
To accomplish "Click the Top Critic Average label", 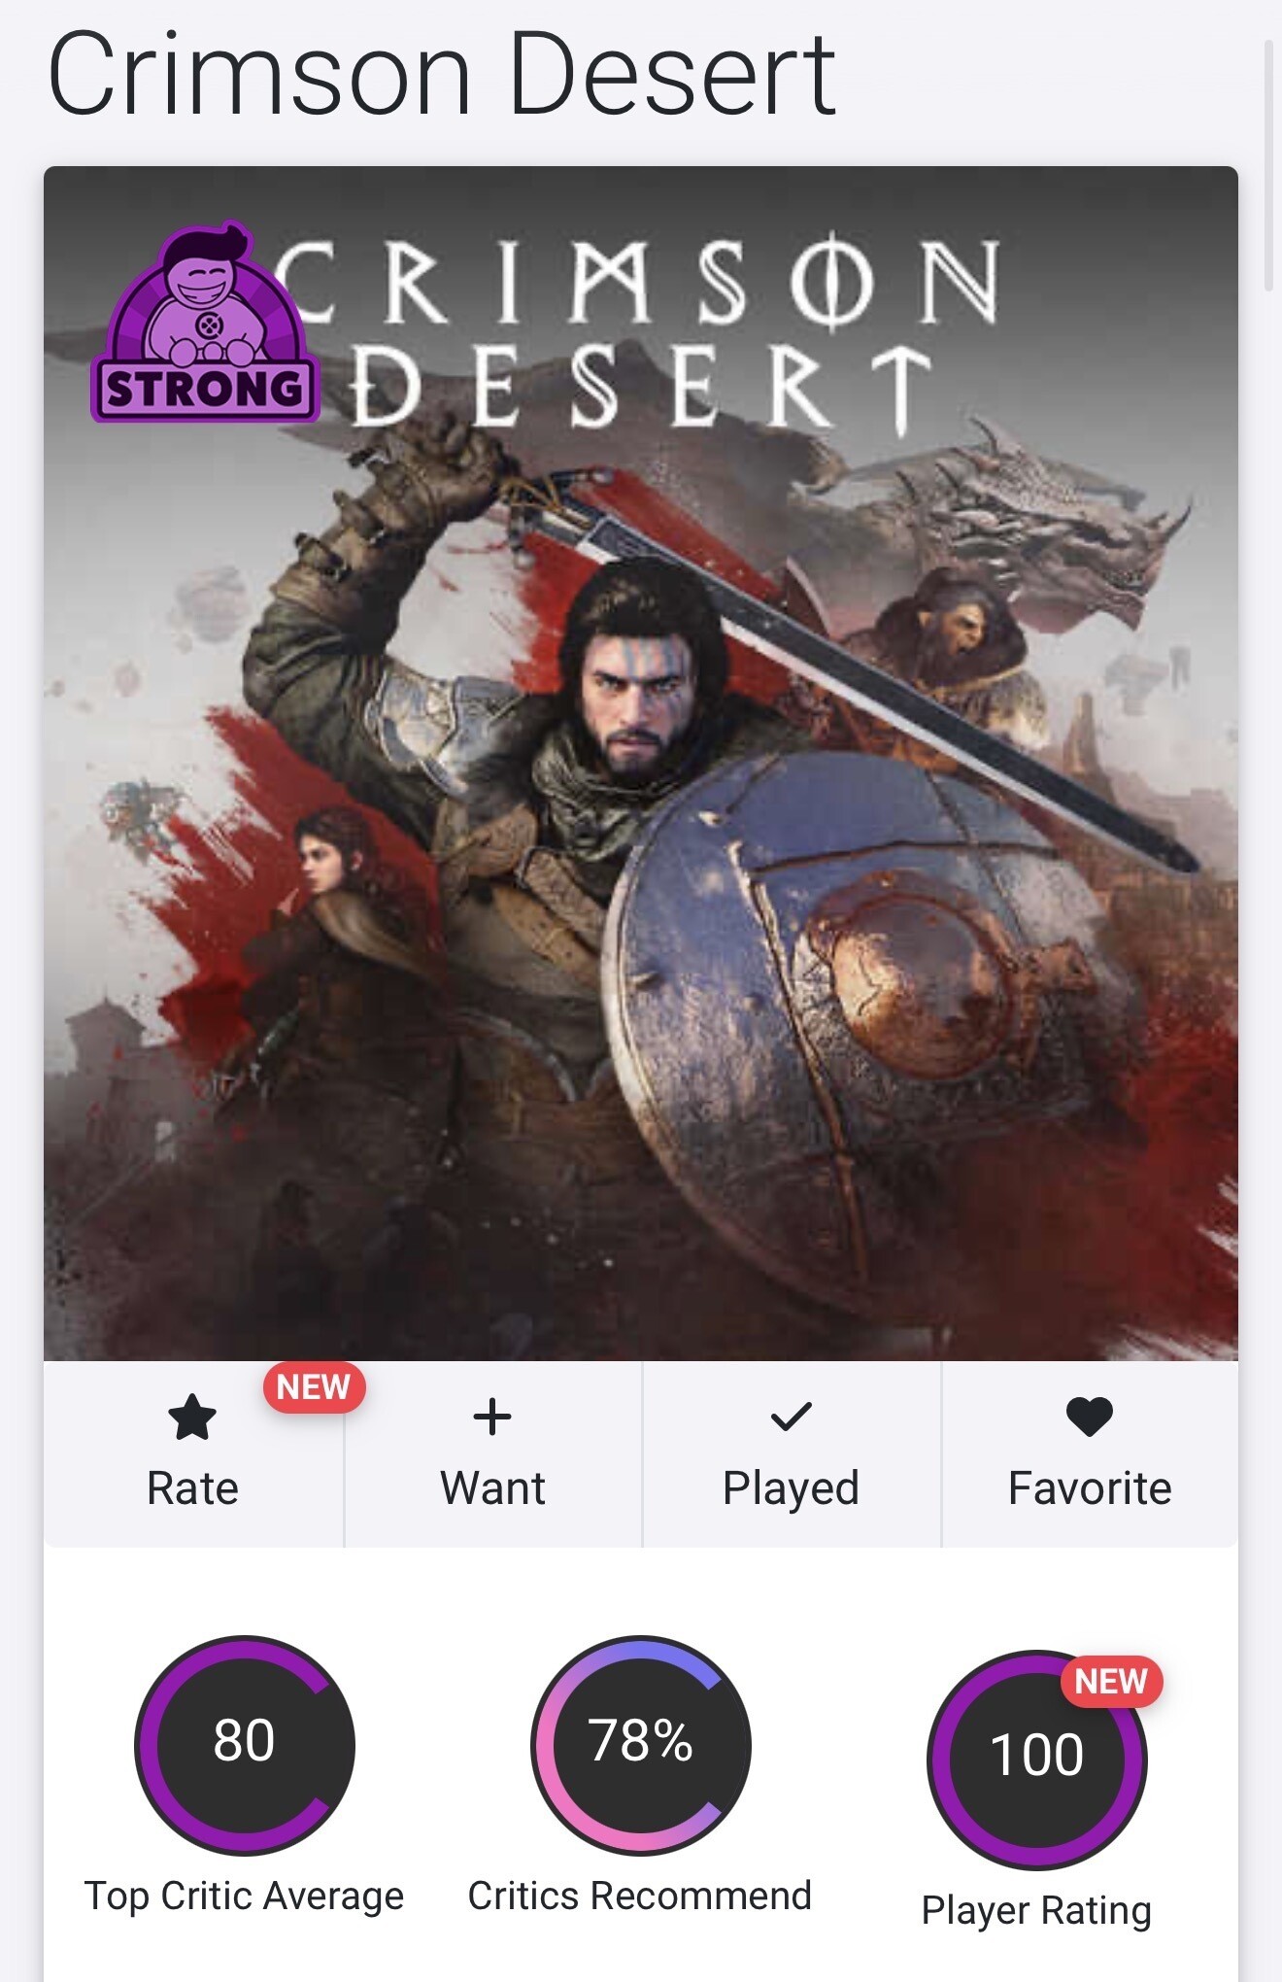I will [x=244, y=1896].
